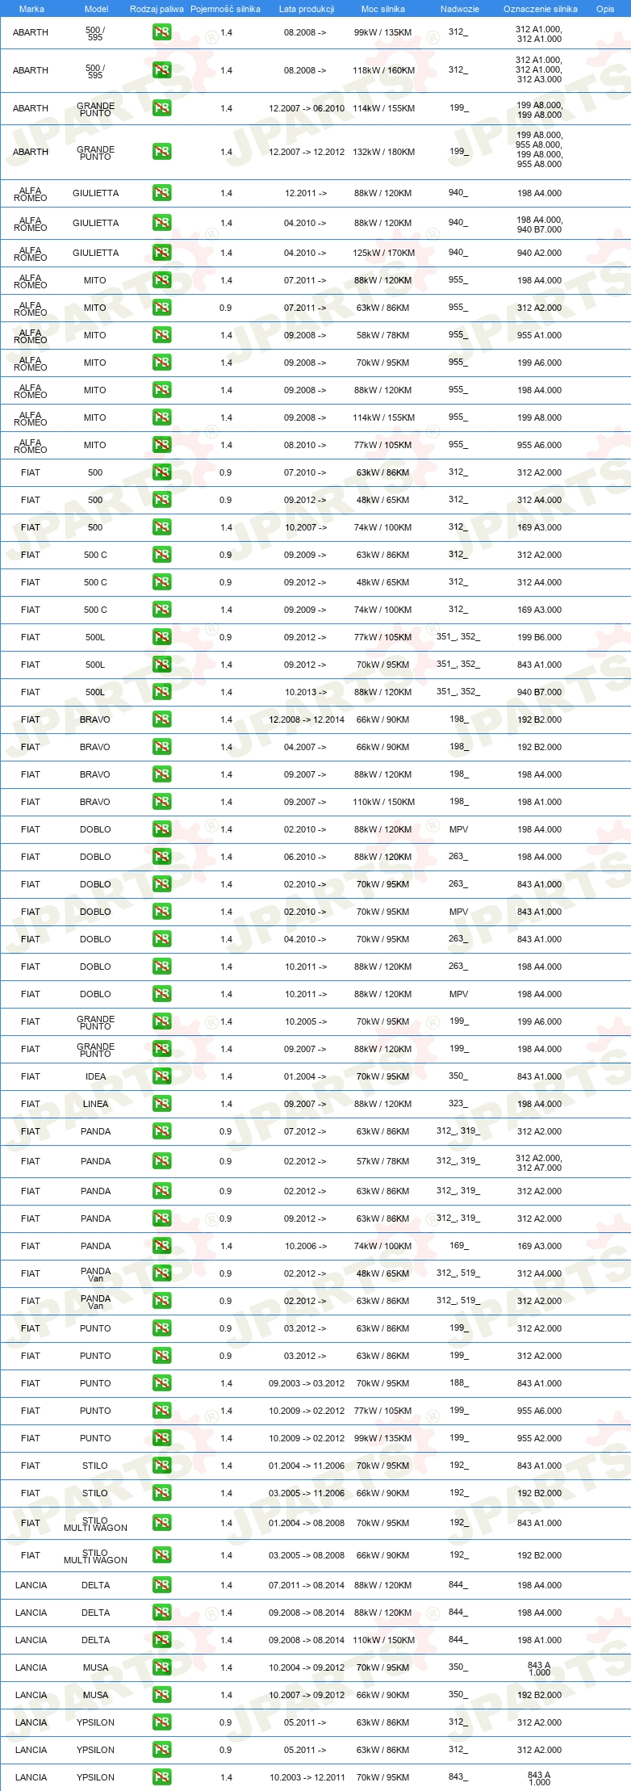
Task: Click fuel icon in Abarth Grande Punto 132kW / 180KM row
Action: tap(161, 151)
